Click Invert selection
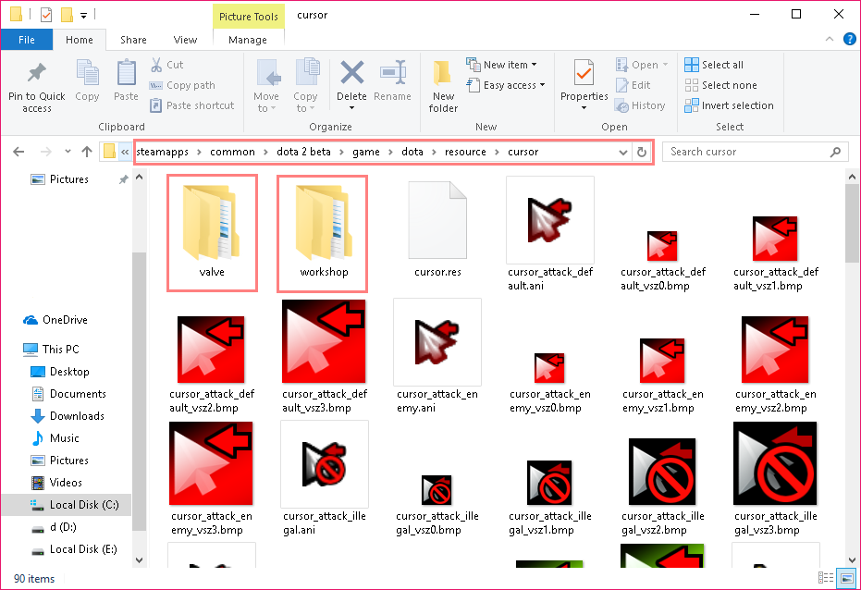The height and width of the screenshot is (590, 861). 729,105
